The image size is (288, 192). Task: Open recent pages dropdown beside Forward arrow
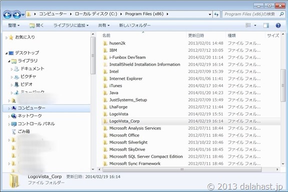[23, 14]
